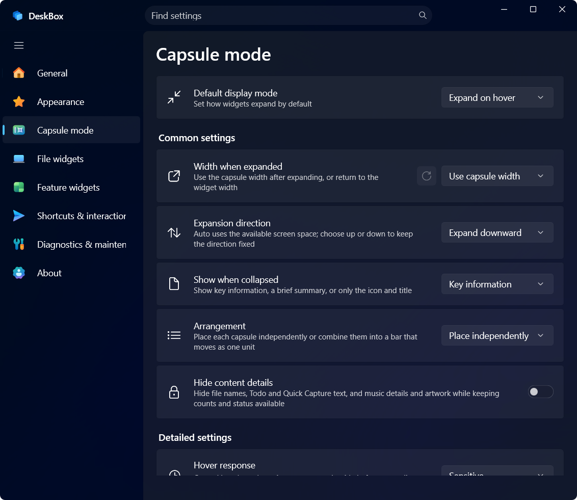Open Diagnostics & maintenance page
577x500 pixels.
point(71,244)
